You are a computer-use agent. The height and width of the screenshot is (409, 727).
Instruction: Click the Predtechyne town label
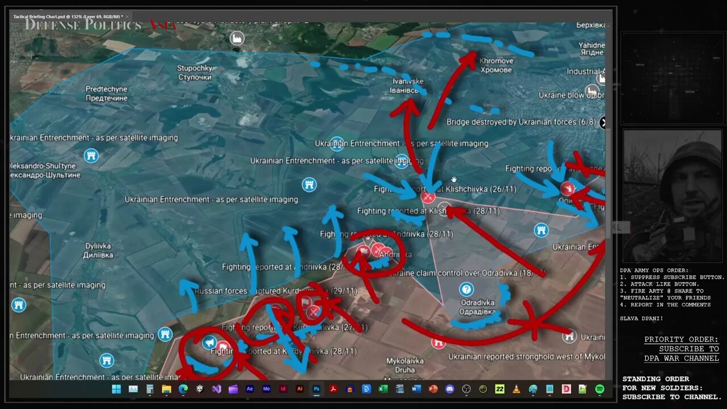coord(106,94)
